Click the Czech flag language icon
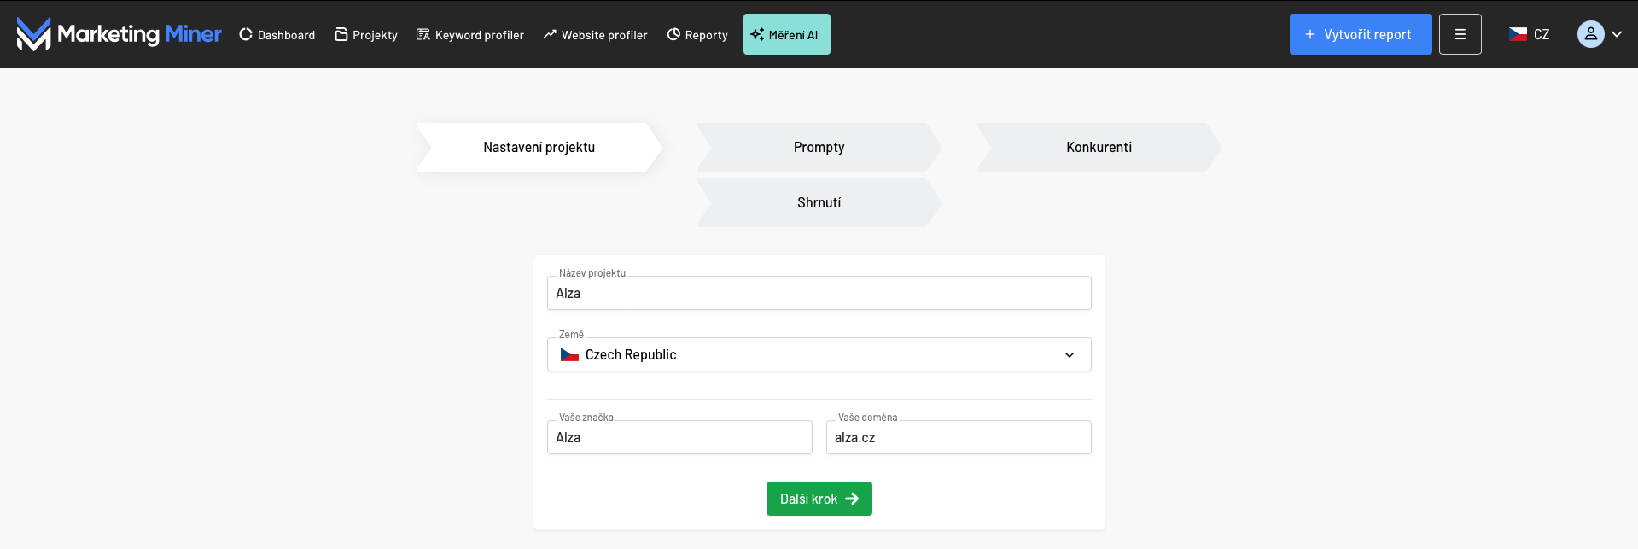The height and width of the screenshot is (549, 1638). coord(1518,34)
